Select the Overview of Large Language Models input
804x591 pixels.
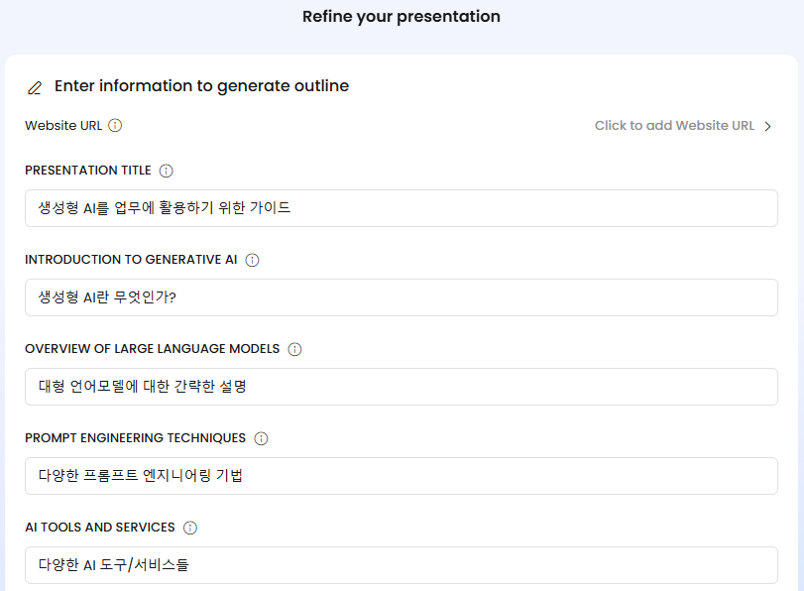click(401, 387)
